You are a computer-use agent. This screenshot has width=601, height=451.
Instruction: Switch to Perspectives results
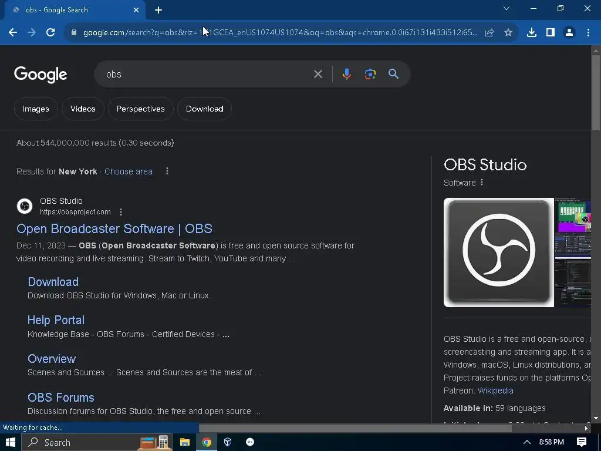point(141,109)
